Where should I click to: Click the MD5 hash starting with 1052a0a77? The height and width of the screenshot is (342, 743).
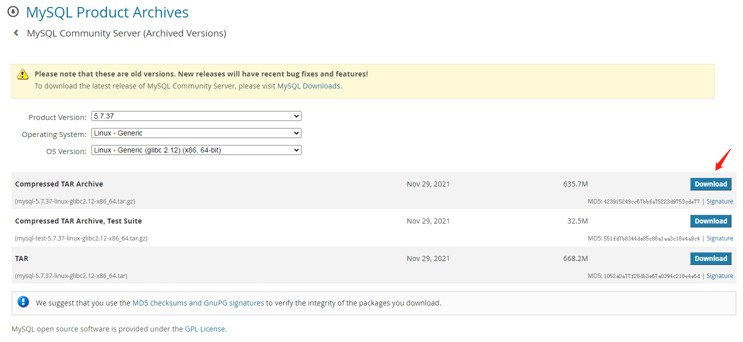click(651, 276)
